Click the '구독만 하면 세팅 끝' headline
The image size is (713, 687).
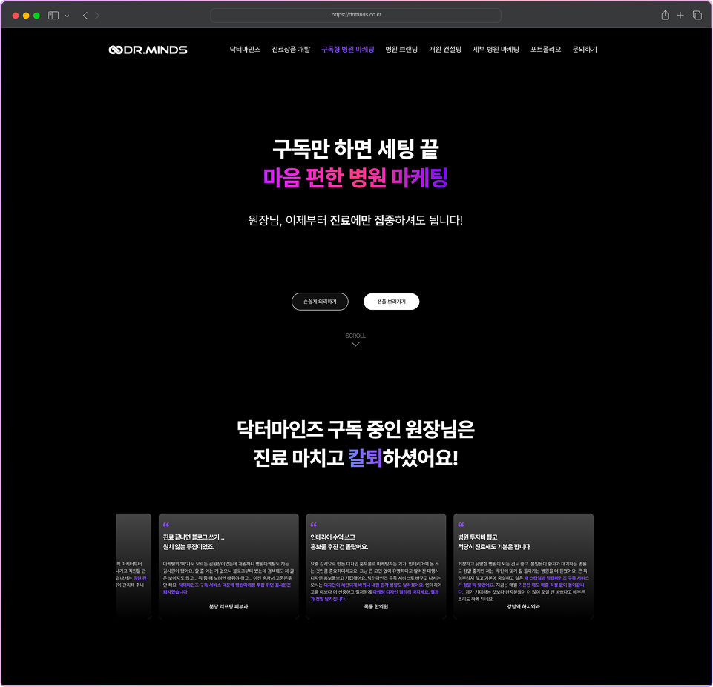355,149
